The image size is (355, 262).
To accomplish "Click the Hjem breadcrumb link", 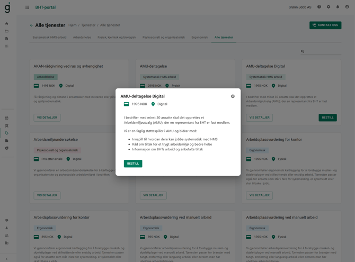I will tap(73, 25).
